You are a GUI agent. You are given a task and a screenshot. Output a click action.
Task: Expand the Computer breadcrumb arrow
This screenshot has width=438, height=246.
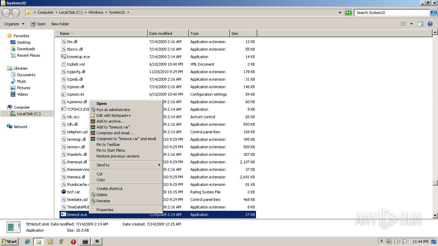point(56,12)
